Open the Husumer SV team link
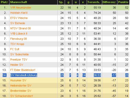131x98 pixels. (18, 80)
